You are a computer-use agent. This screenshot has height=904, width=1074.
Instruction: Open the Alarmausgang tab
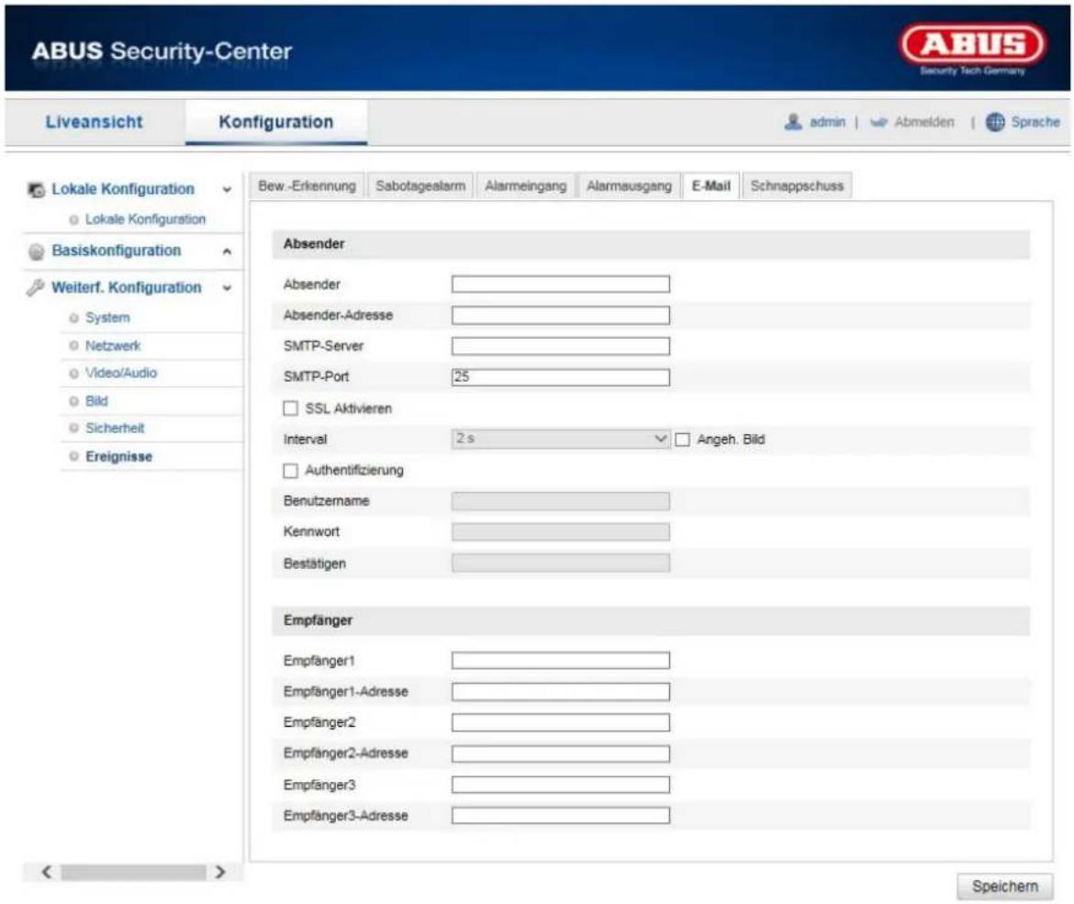click(x=629, y=186)
